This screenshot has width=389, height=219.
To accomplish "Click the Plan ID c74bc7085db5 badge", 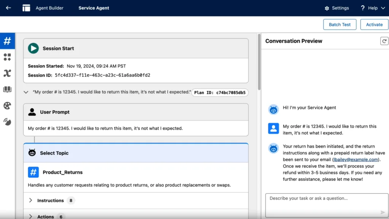I will pyautogui.click(x=220, y=92).
